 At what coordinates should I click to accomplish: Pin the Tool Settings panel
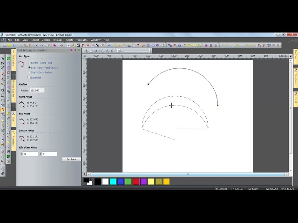(75, 50)
